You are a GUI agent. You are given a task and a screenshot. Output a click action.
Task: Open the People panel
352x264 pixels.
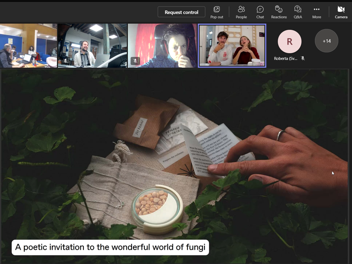241,12
